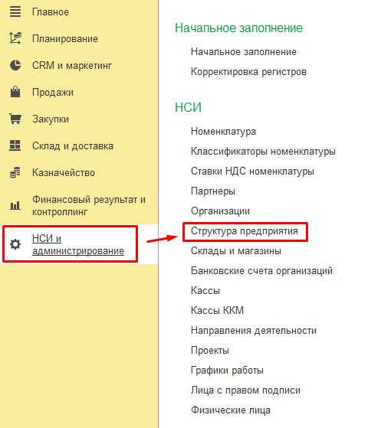Open Структура предприятия
The width and height of the screenshot is (391, 428).
245,231
